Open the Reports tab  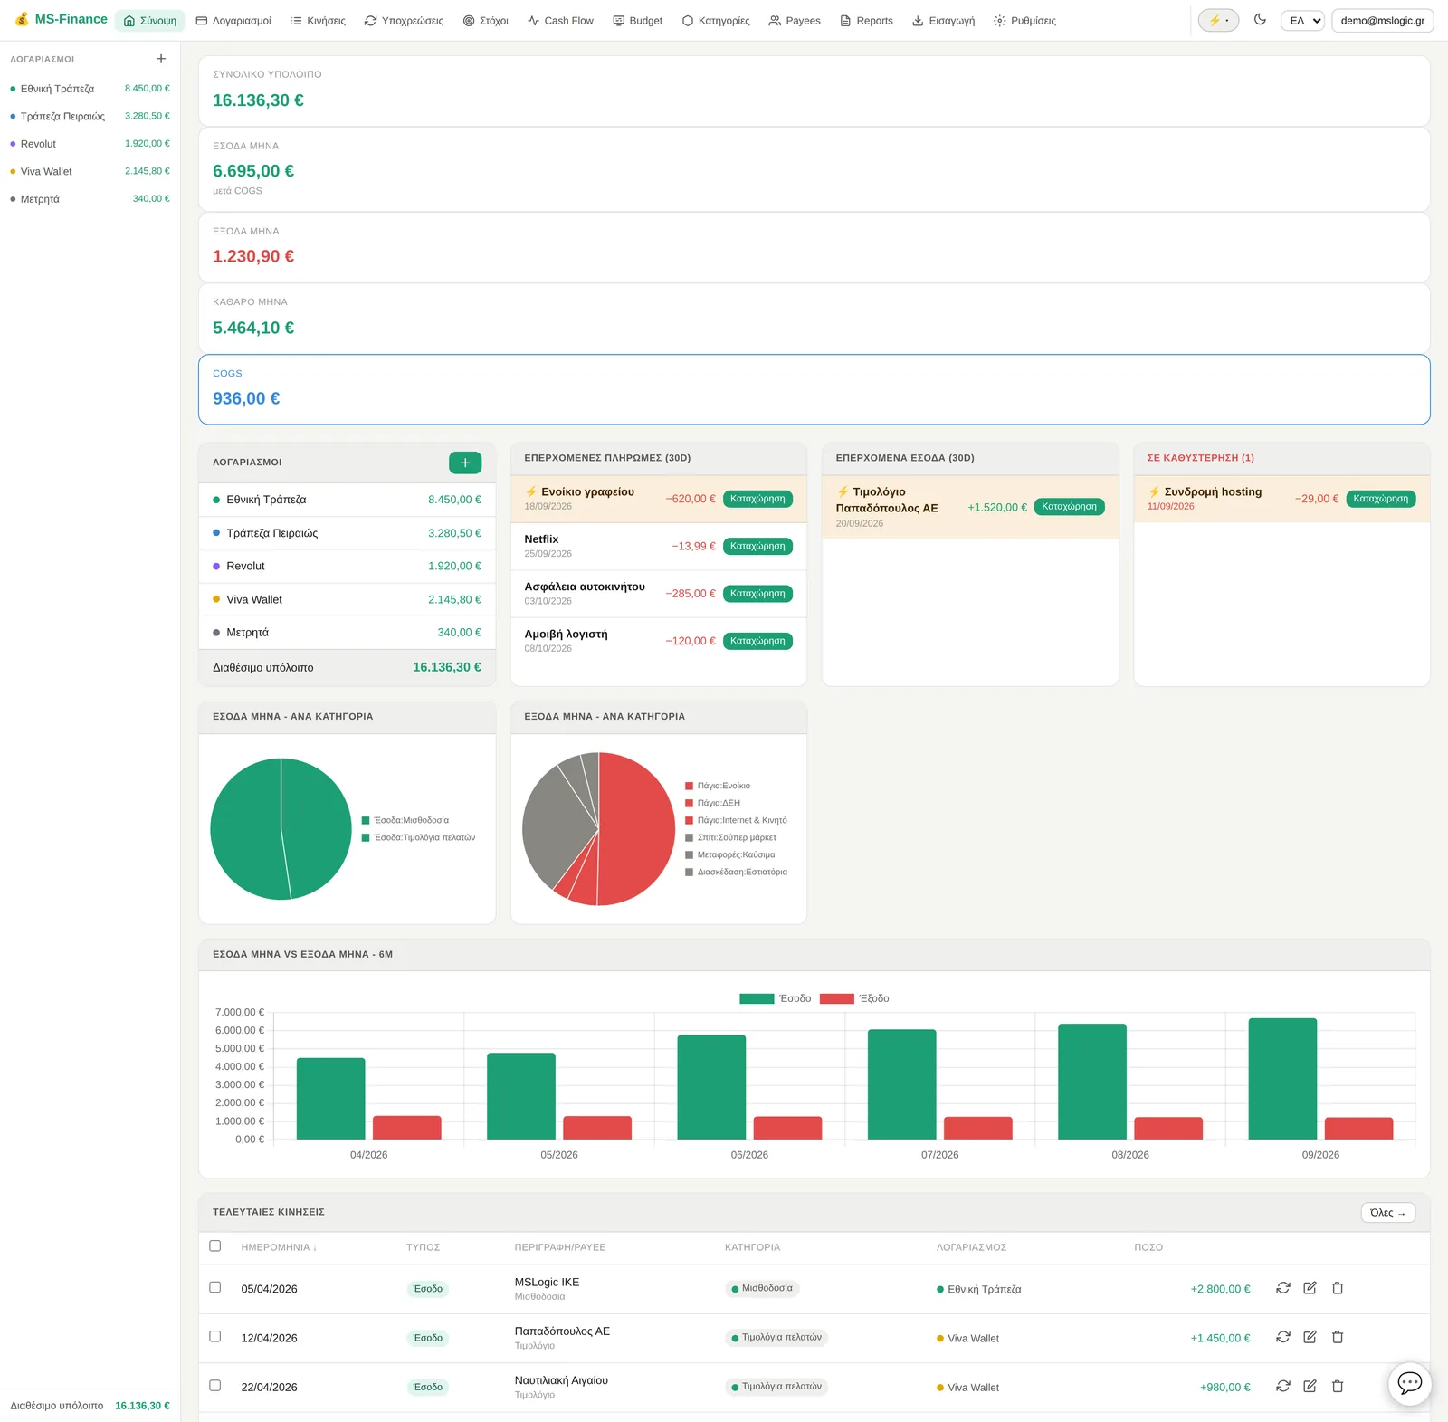[866, 20]
